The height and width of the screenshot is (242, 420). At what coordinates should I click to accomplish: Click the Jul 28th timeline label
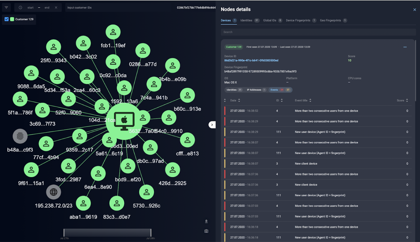pos(151,238)
